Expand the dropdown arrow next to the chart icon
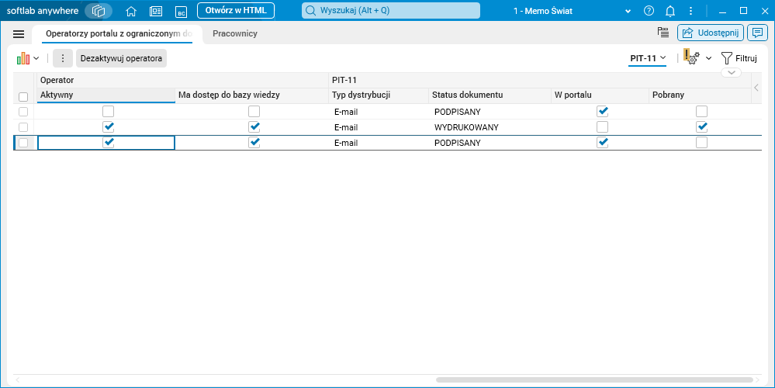Image resolution: width=775 pixels, height=388 pixels. (x=36, y=58)
